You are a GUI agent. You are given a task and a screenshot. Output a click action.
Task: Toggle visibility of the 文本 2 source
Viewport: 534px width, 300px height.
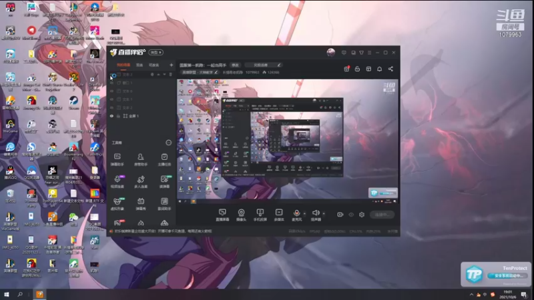pos(111,107)
